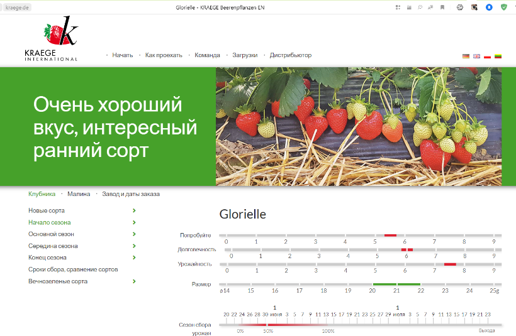The image size is (516, 336).
Task: Click the red marker on Урожайность scale
Action: pos(450,264)
